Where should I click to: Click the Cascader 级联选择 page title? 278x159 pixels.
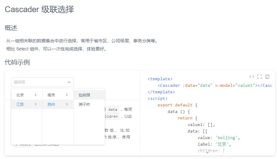(39, 9)
